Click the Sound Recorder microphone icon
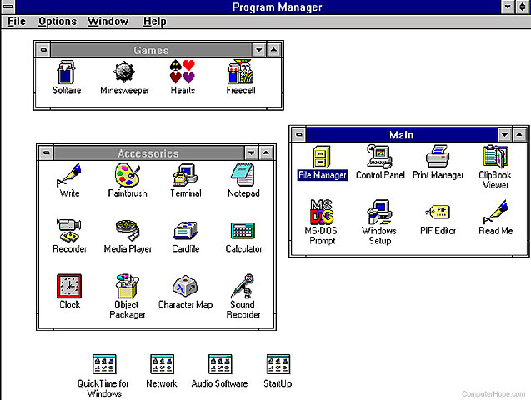Screen dimensions: 531x400 (243, 286)
